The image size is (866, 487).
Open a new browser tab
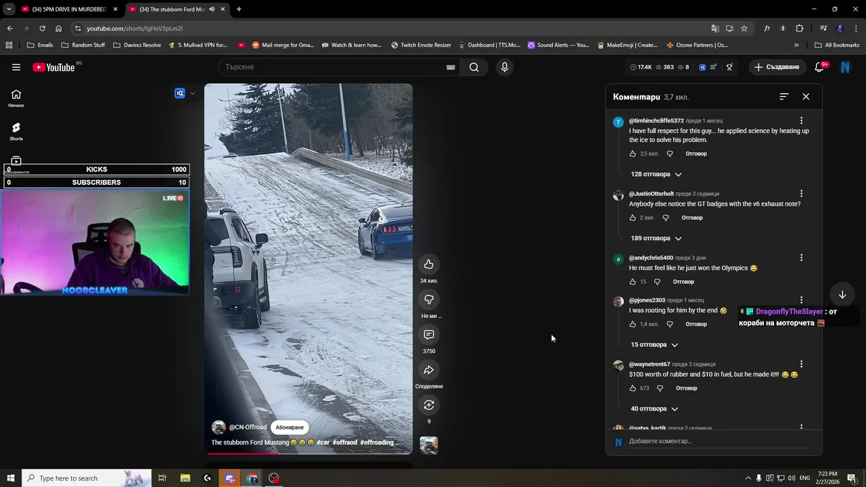pos(239,9)
